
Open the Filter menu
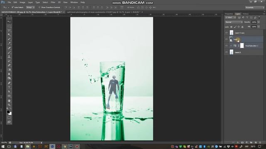click(53, 2)
